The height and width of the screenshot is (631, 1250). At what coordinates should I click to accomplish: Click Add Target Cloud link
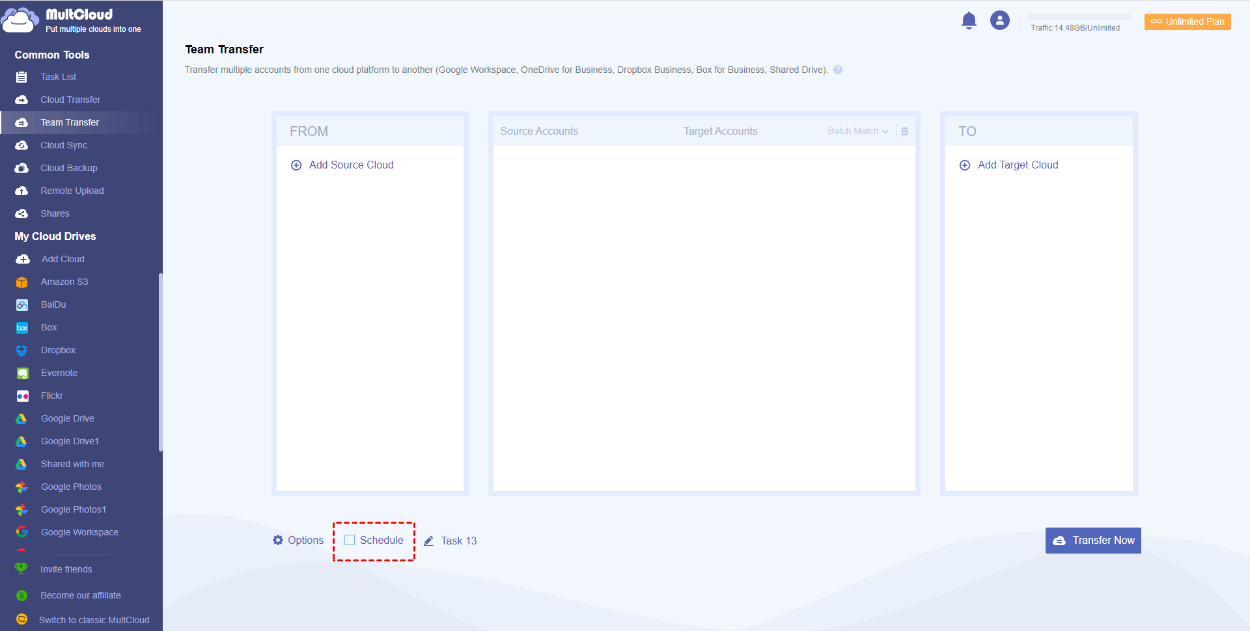pos(1018,165)
